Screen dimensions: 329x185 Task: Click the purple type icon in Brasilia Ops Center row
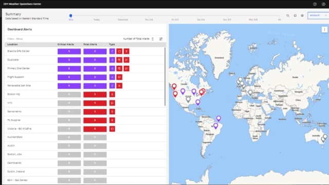[112, 51]
